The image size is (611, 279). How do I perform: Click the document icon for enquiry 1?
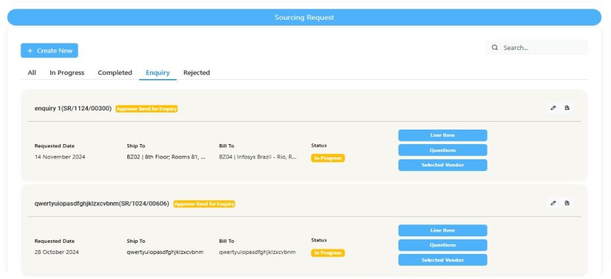(567, 108)
